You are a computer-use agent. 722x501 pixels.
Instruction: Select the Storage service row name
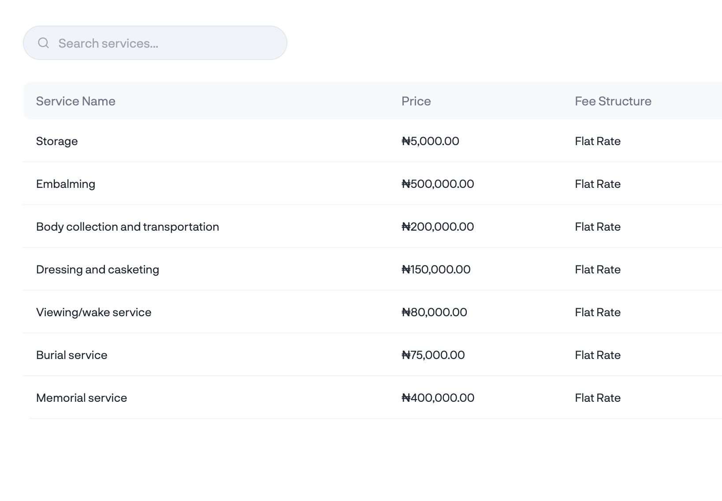57,141
